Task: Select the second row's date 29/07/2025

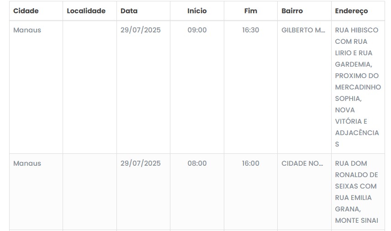Action: [141, 163]
